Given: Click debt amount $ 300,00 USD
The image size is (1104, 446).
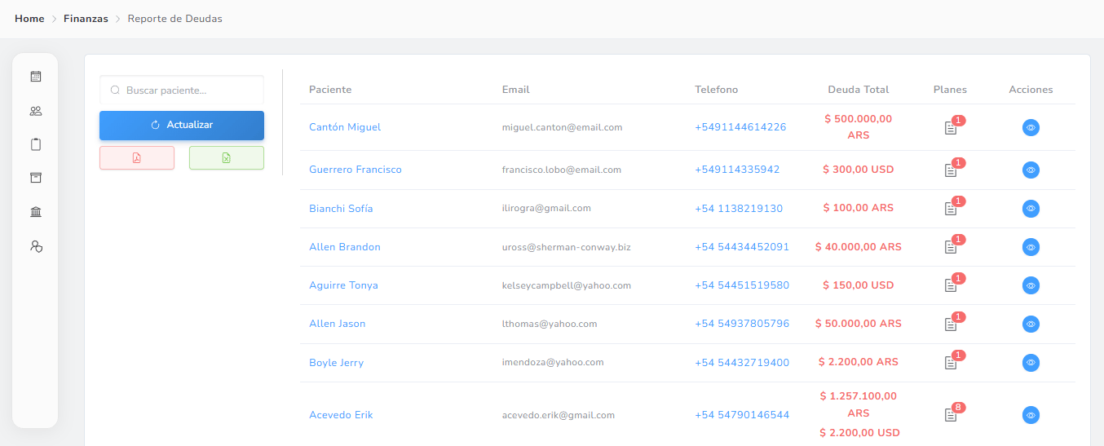Looking at the screenshot, I should point(859,170).
